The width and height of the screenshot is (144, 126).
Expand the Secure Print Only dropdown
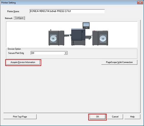(66, 53)
